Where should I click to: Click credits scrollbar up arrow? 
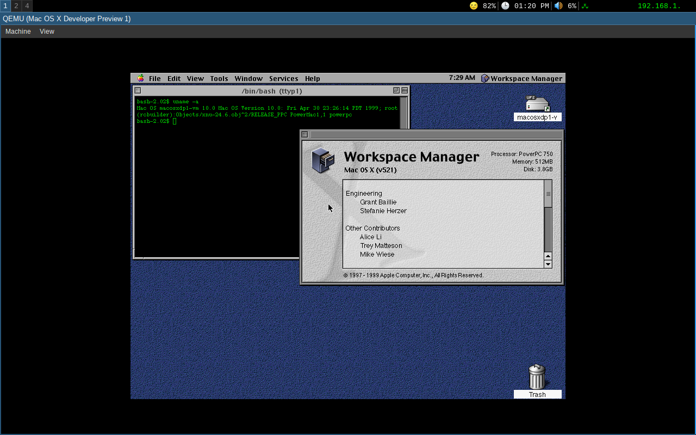click(x=548, y=256)
